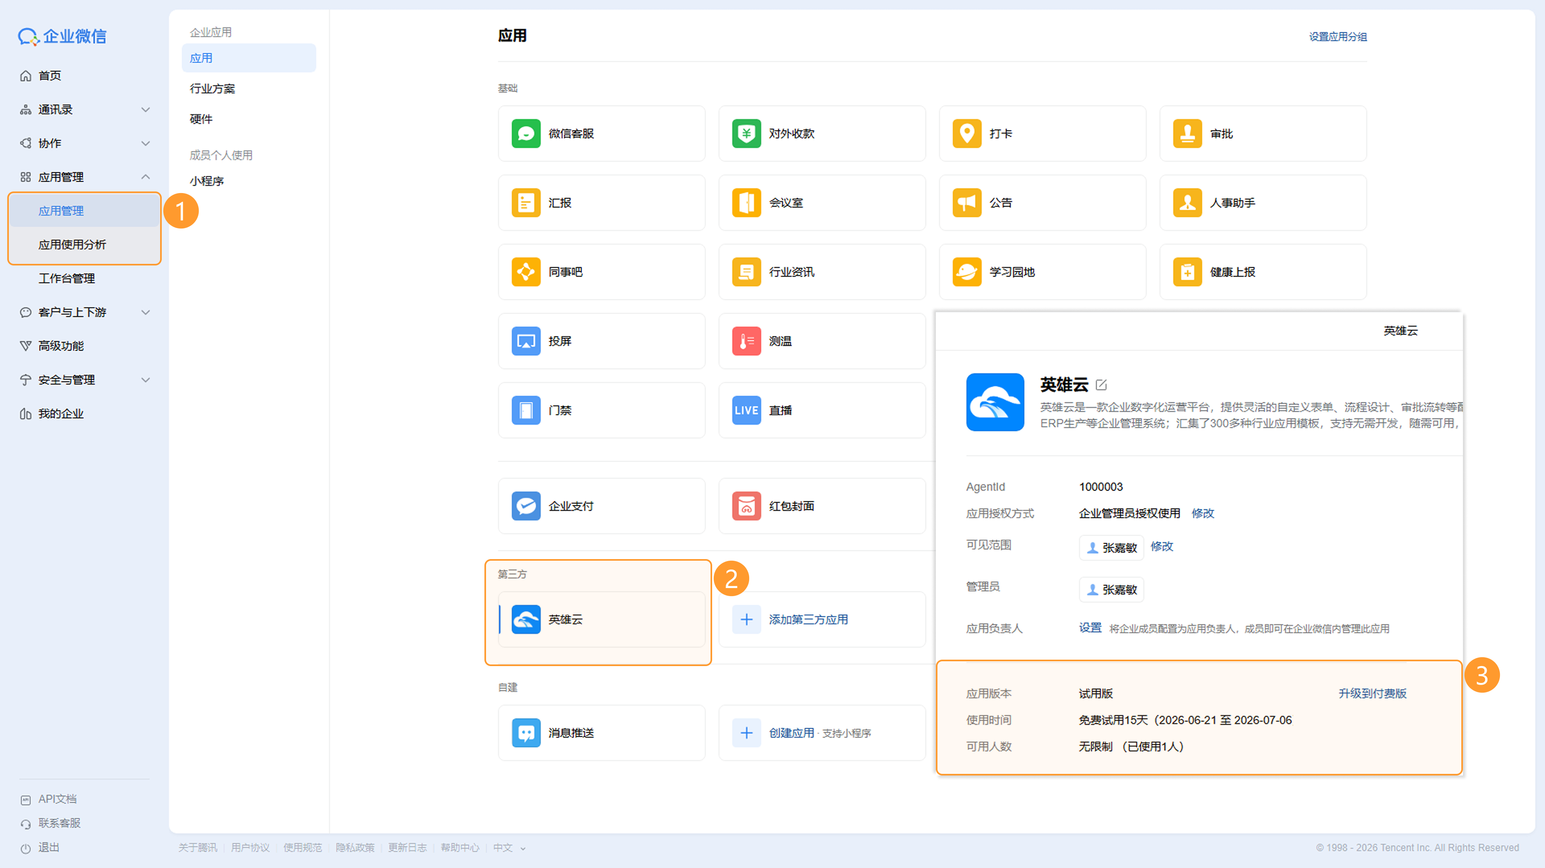Open the 使用规范 footer link
This screenshot has height=868, width=1545.
(x=302, y=847)
